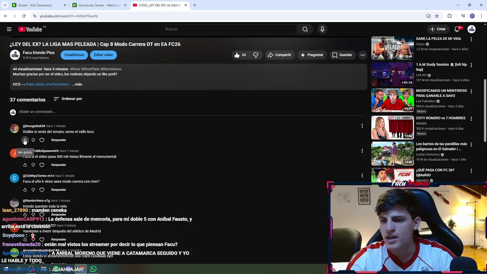Screen dimensions: 487x274
Task: Heart the @CinthyaTorres-m1n comment
Action: click(42, 190)
